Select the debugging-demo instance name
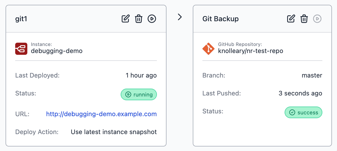337x151 pixels. click(57, 51)
